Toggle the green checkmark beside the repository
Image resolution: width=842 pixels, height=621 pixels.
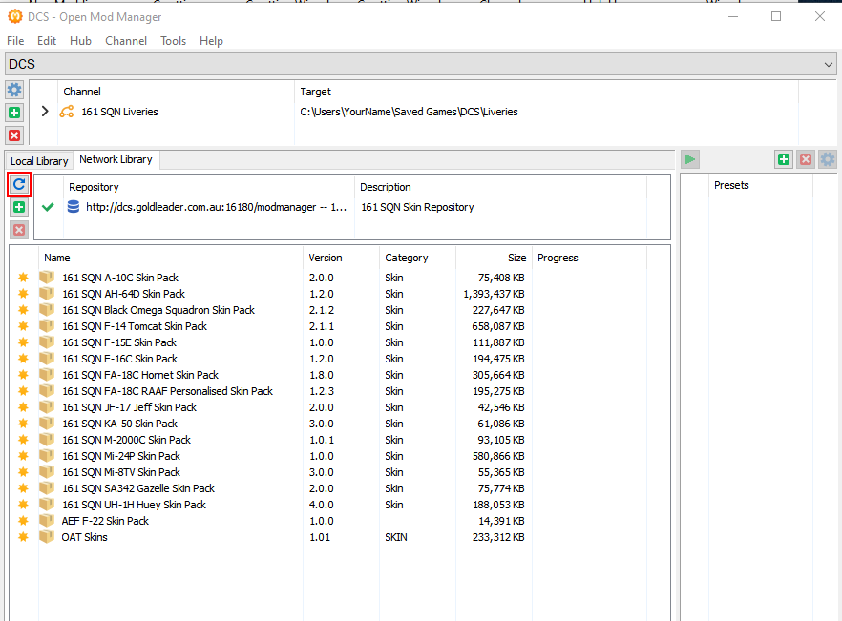tap(47, 207)
